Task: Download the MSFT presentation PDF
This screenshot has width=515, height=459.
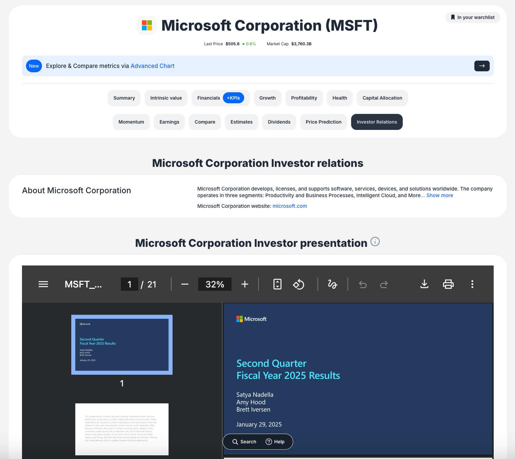Action: pyautogui.click(x=424, y=284)
